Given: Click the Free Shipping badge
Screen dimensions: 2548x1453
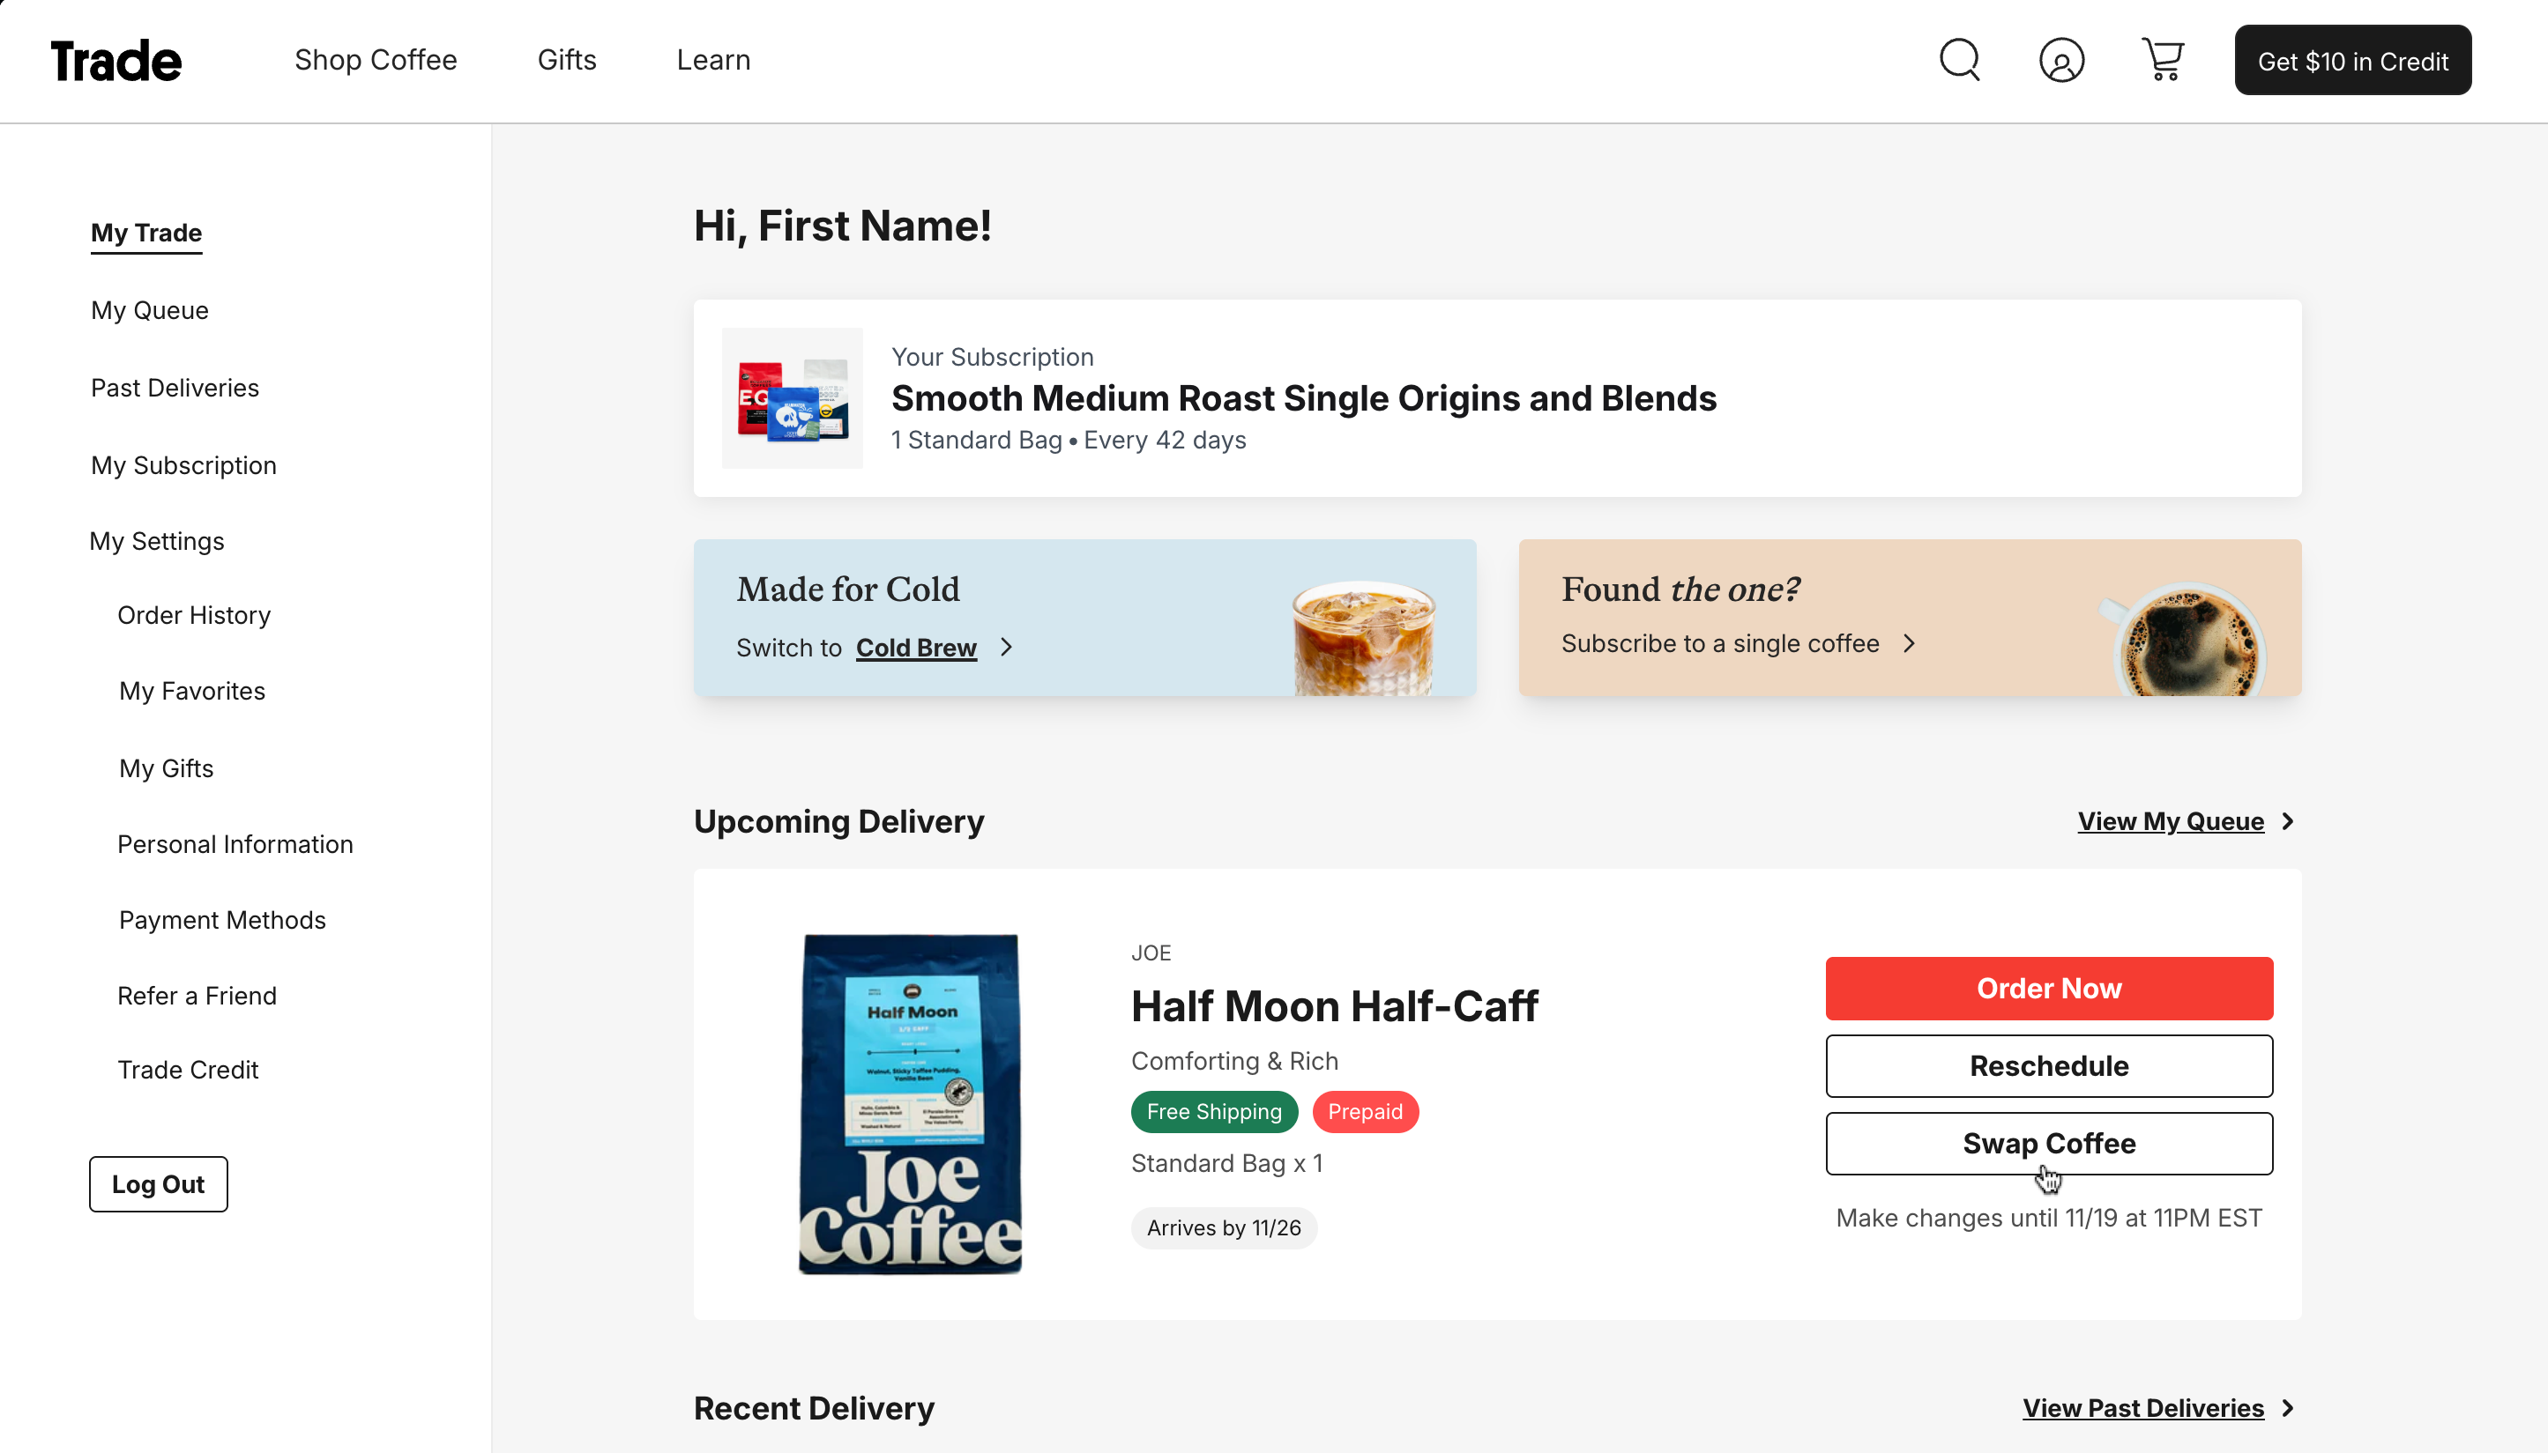Looking at the screenshot, I should 1213,1112.
